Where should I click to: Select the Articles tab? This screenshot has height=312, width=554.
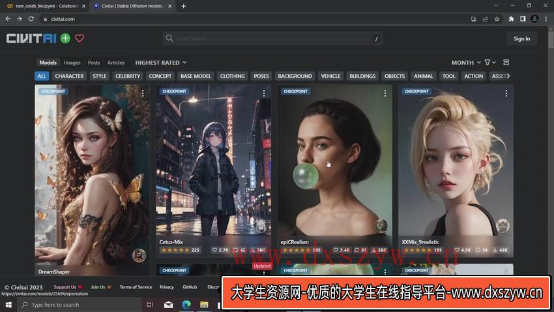116,63
